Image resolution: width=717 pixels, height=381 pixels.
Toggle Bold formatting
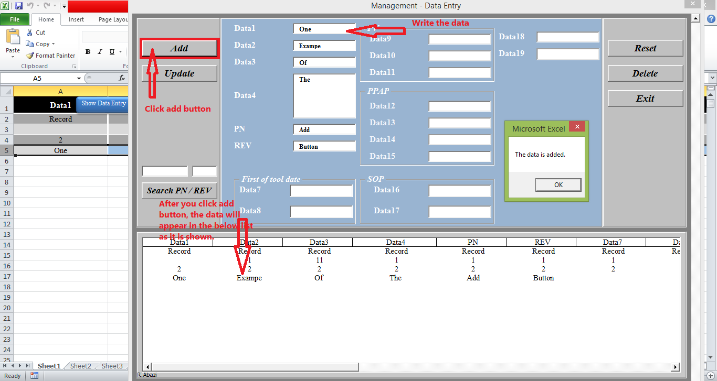(88, 52)
